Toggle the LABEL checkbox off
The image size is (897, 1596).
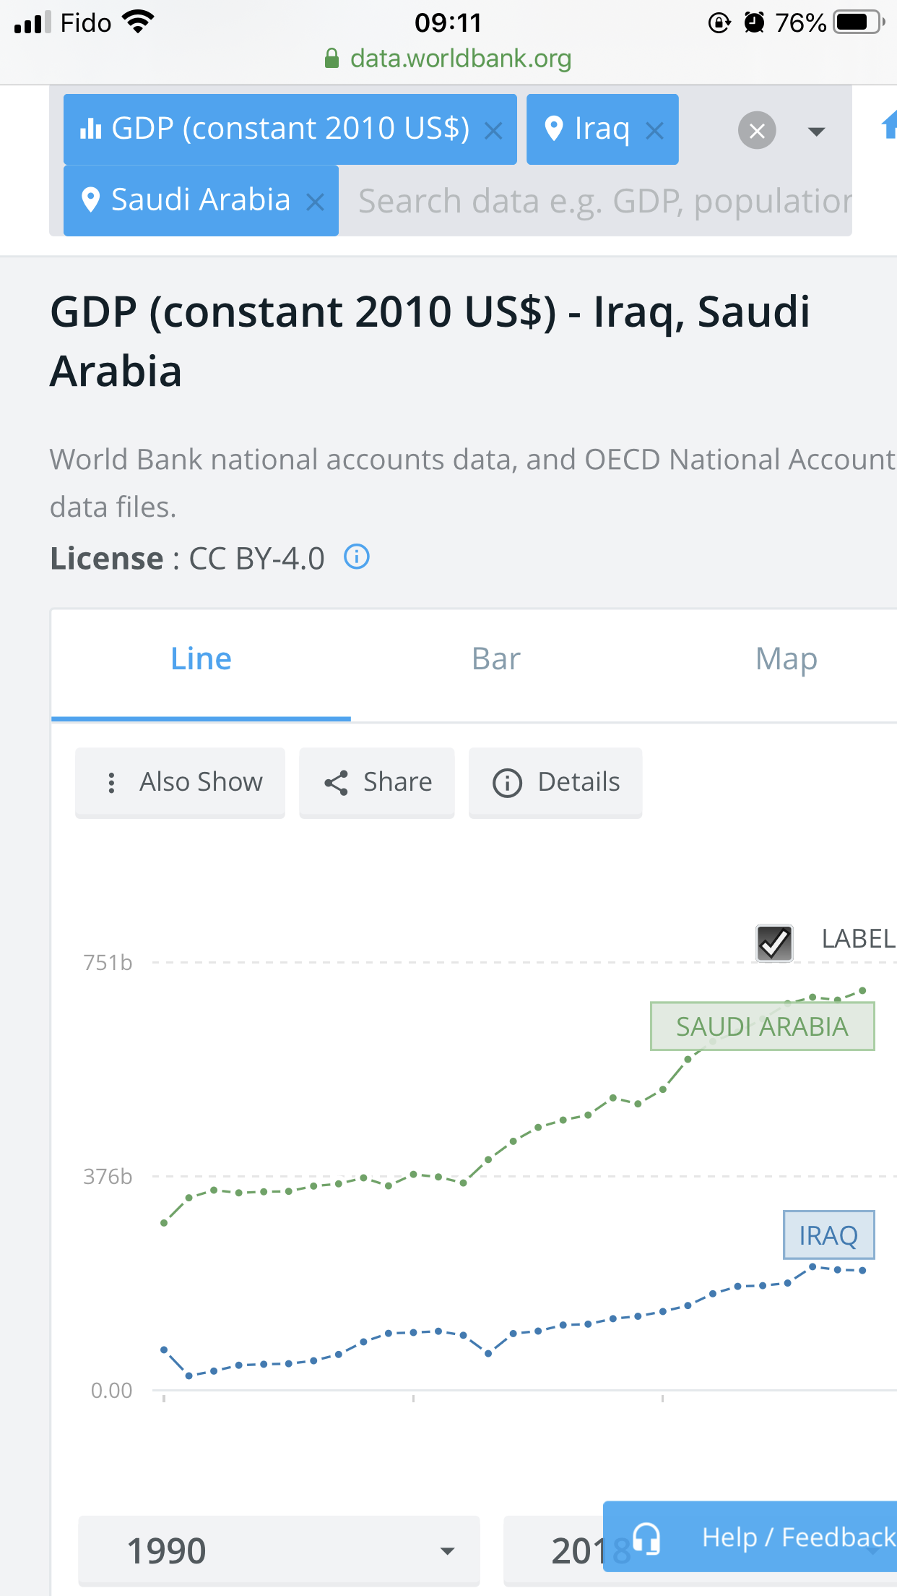(x=774, y=943)
